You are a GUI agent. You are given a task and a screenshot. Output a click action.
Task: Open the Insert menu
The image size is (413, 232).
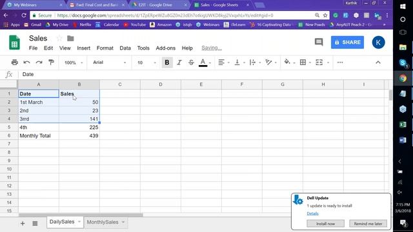tap(83, 48)
